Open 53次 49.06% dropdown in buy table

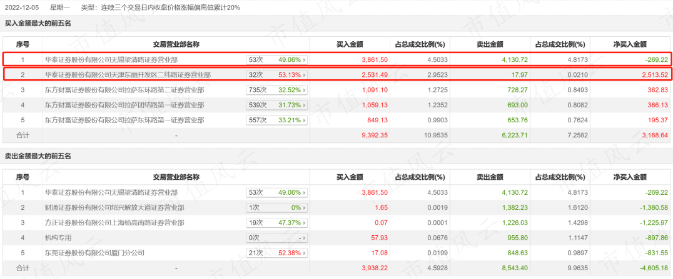click(277, 60)
